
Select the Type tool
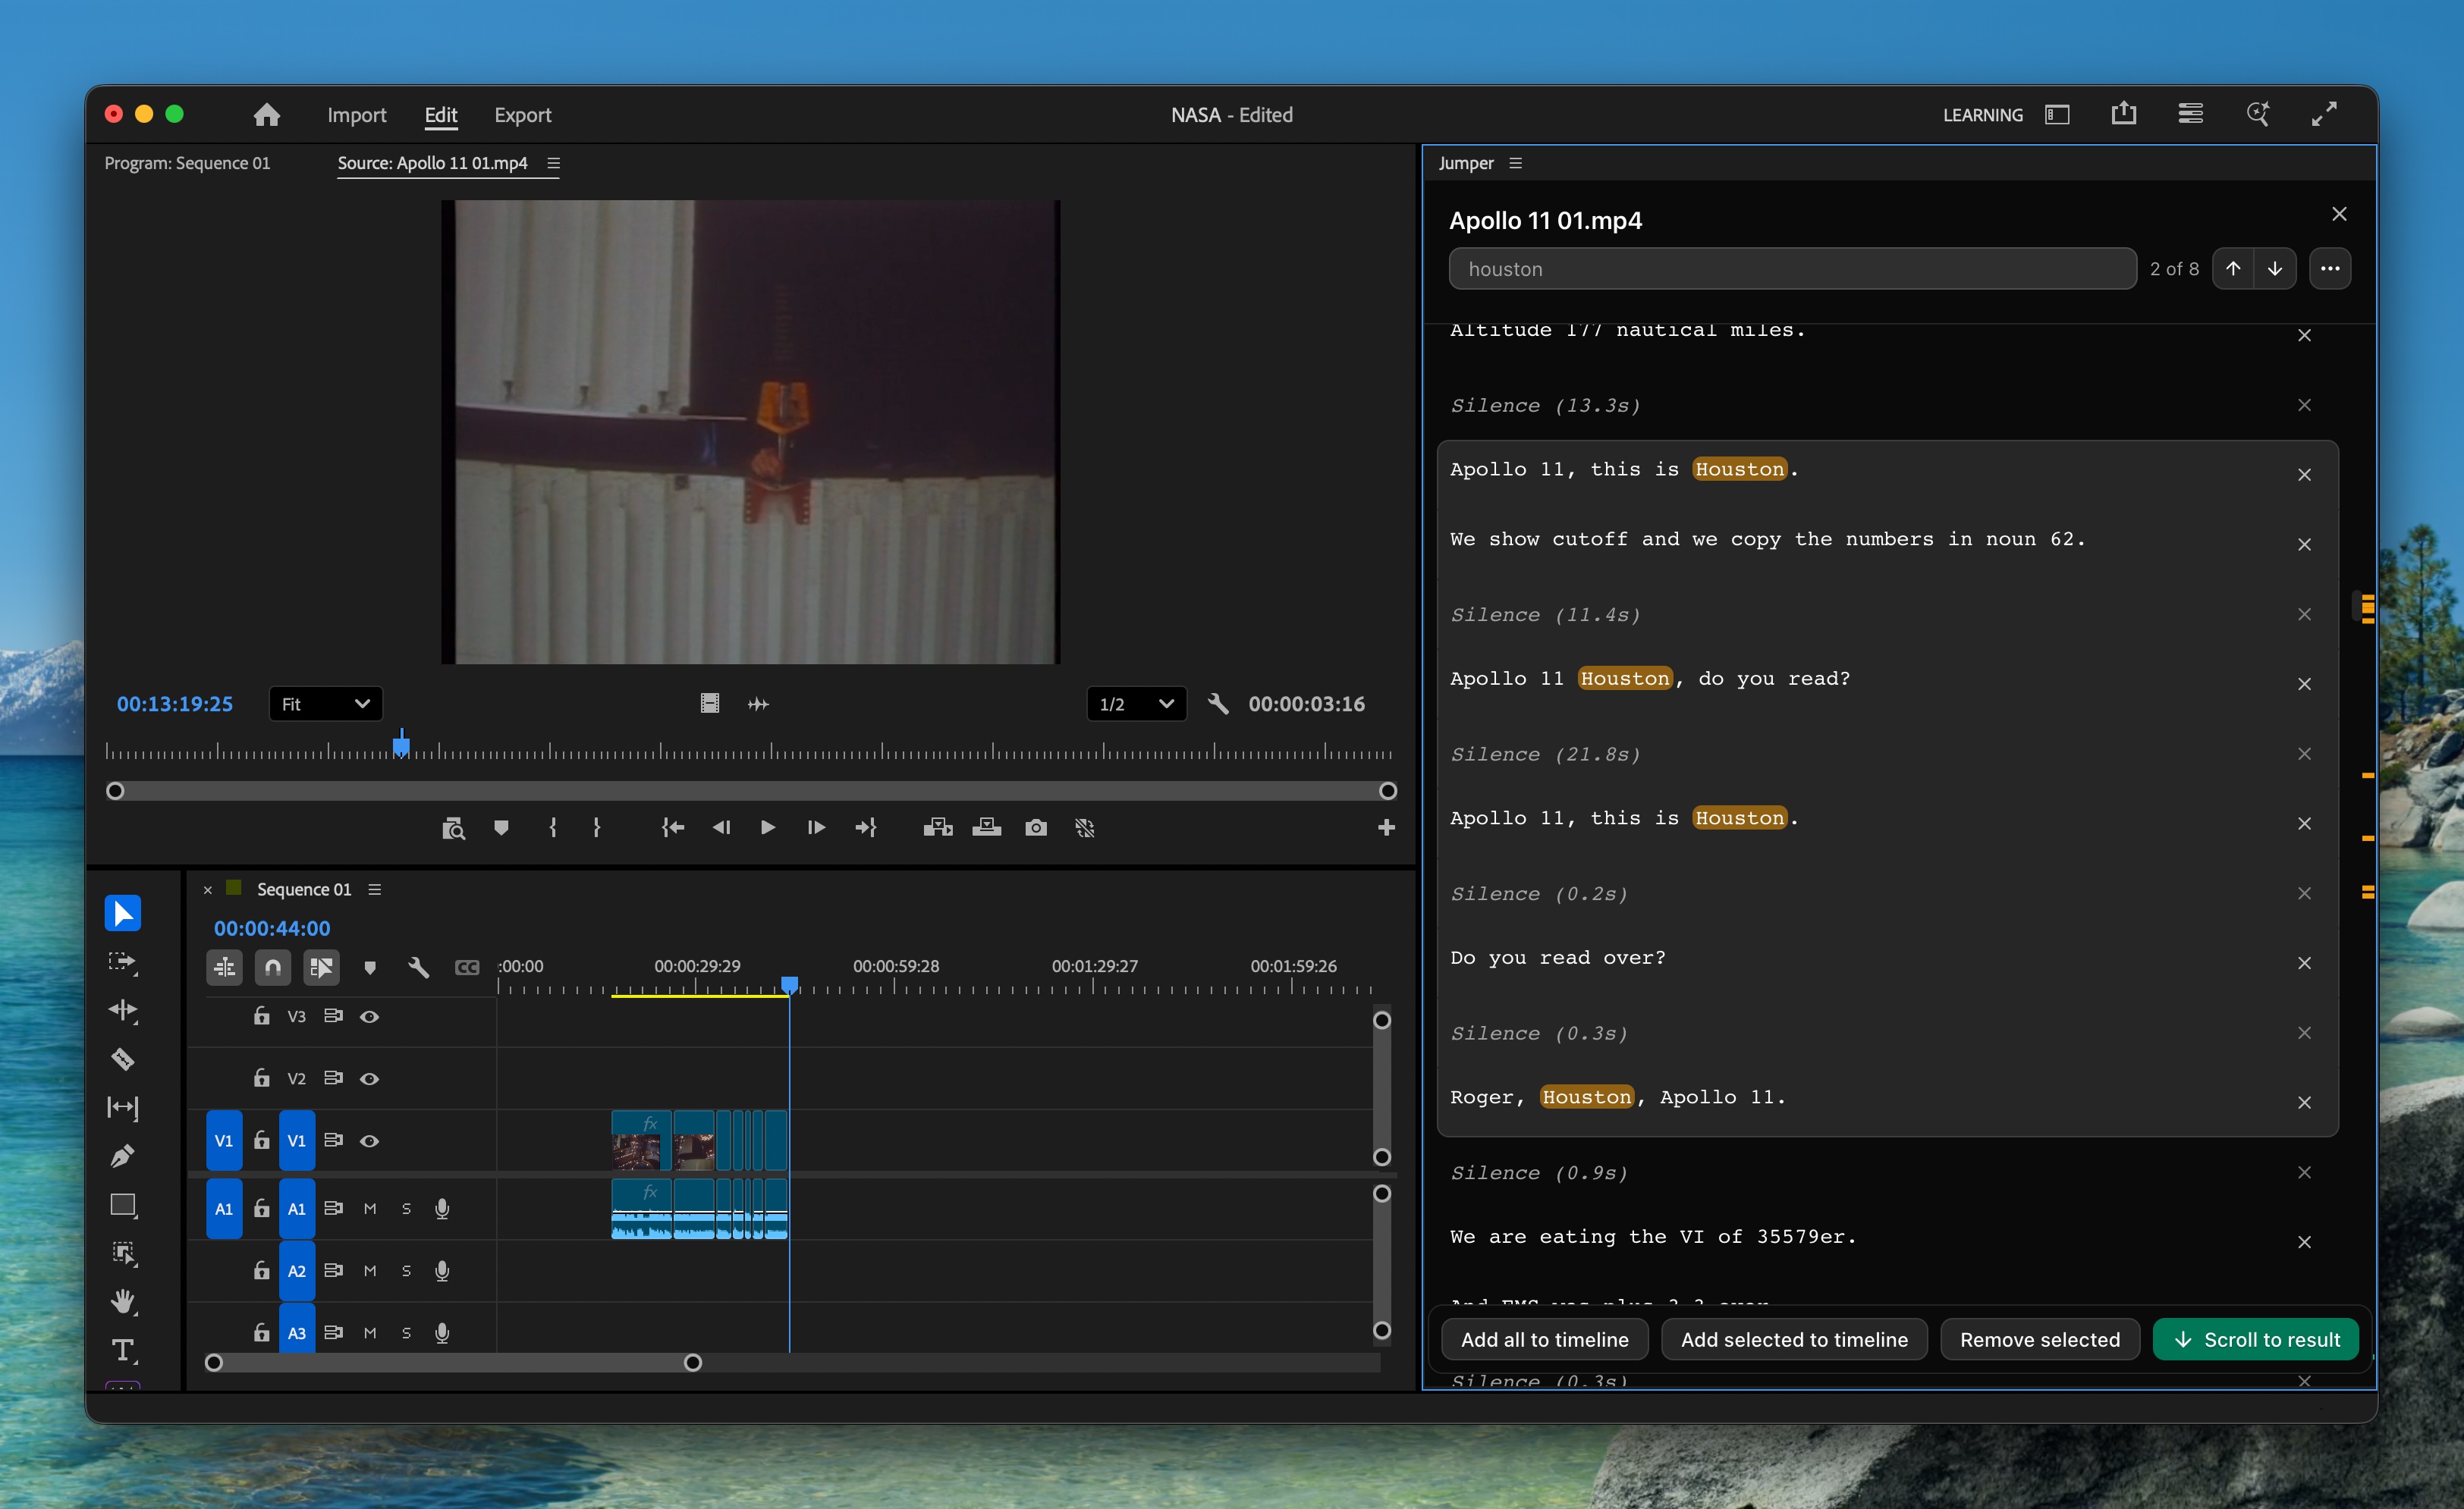click(x=123, y=1351)
